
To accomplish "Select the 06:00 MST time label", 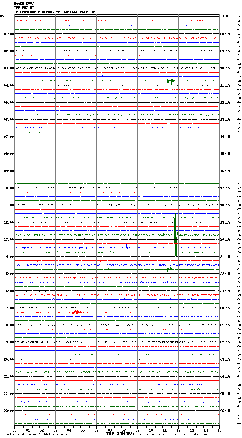I will (9, 120).
